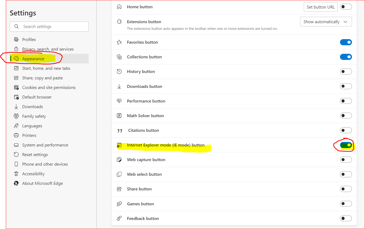Disable the Favorites button toggle
This screenshot has height=229, width=365.
[346, 42]
